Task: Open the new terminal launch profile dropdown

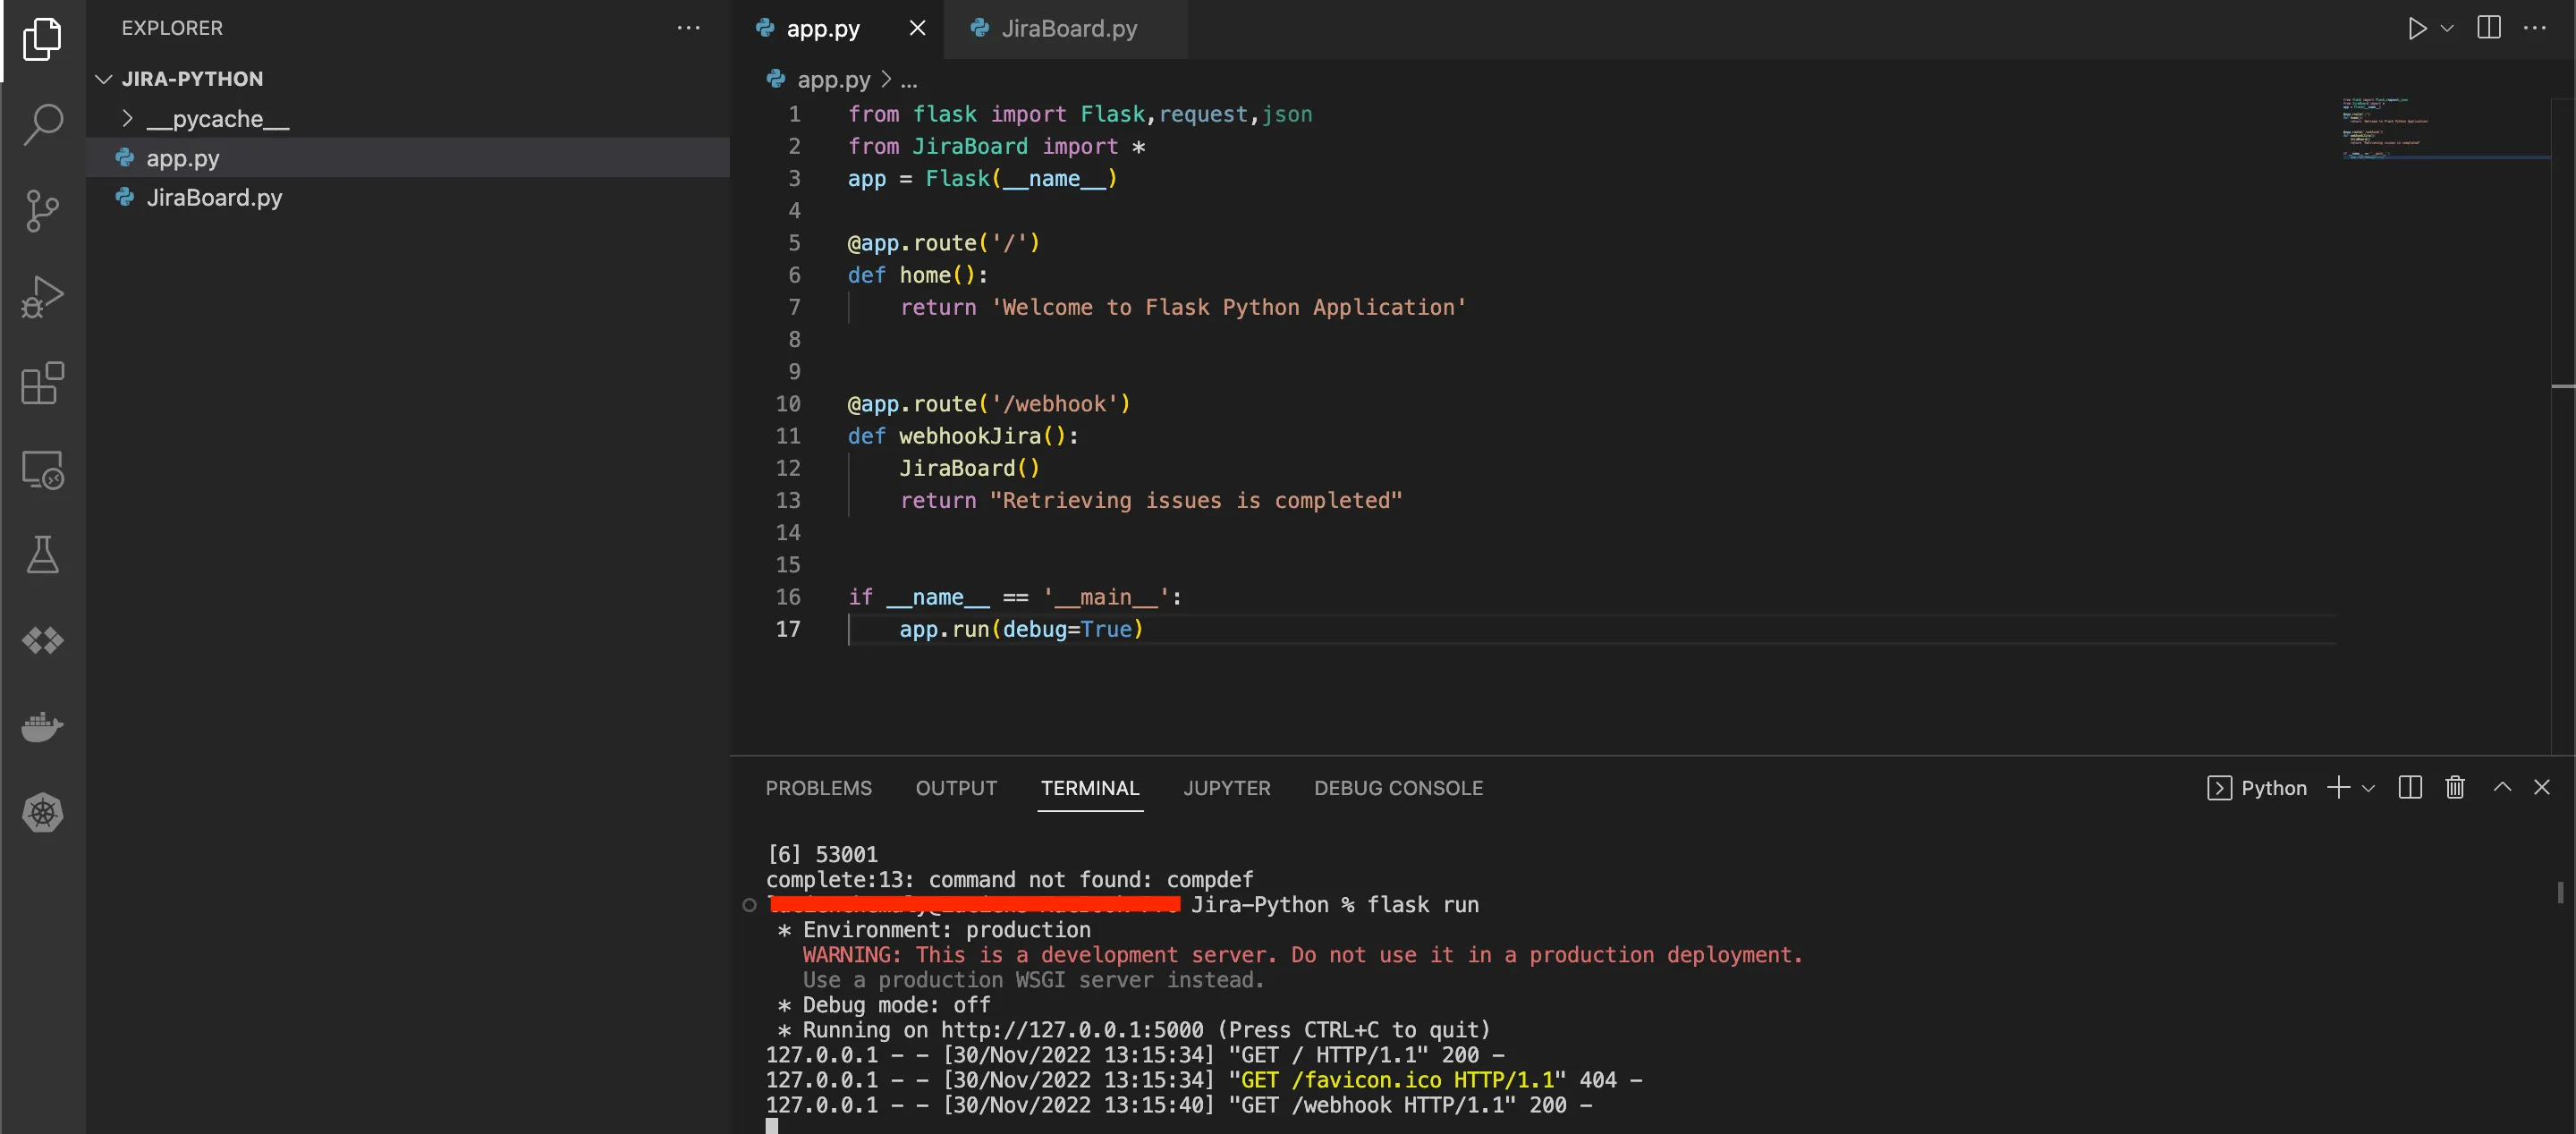Action: coord(2368,788)
